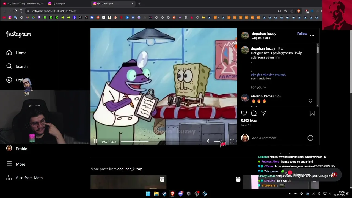Click the hamburger icon beside More
The height and width of the screenshot is (198, 352).
[9, 164]
